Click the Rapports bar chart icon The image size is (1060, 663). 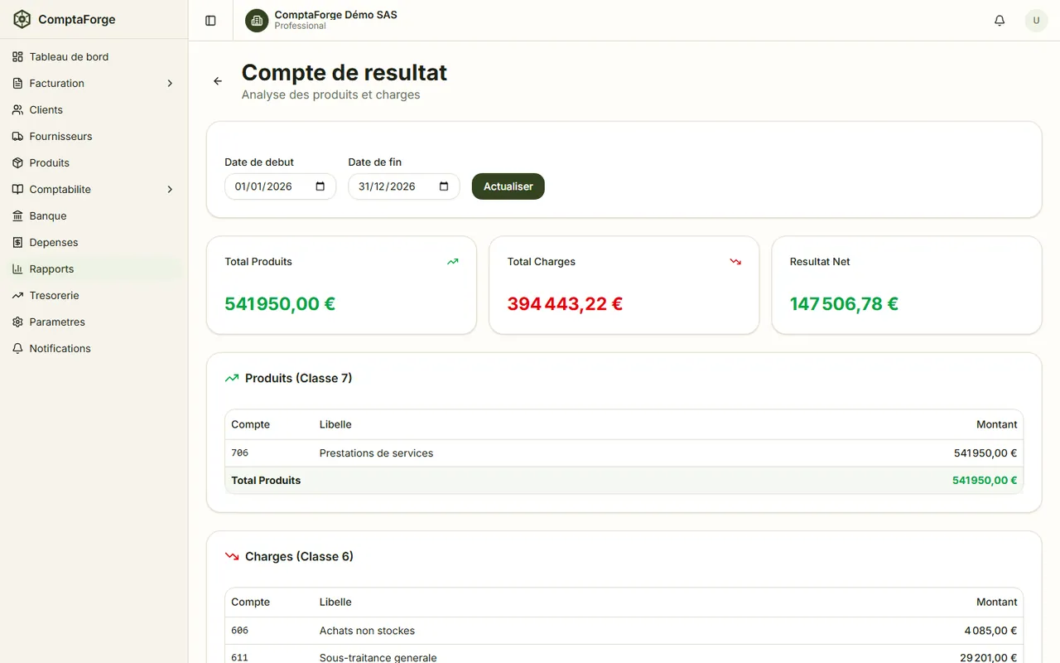coord(18,269)
